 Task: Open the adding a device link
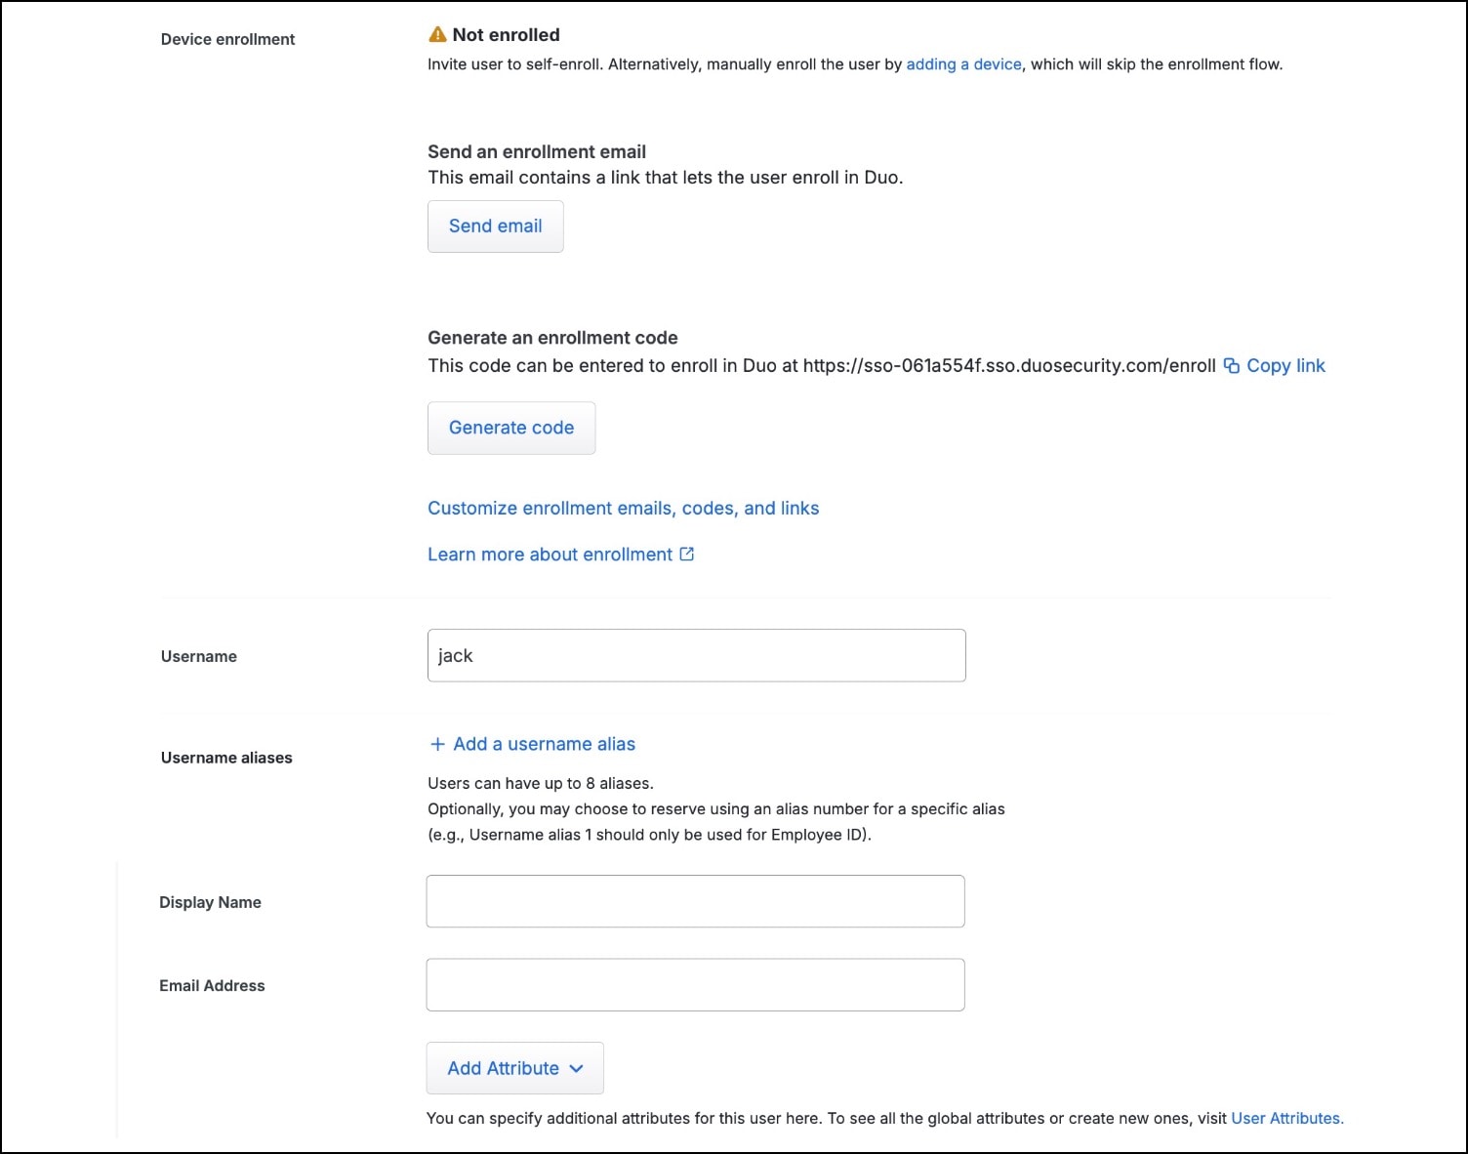(x=963, y=64)
